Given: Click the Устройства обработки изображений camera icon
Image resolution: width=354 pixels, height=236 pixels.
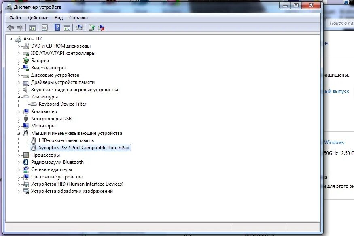Looking at the screenshot, I should coord(26,191).
